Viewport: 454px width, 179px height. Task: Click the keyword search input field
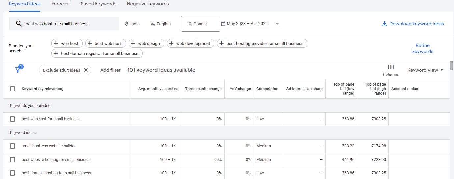64,24
